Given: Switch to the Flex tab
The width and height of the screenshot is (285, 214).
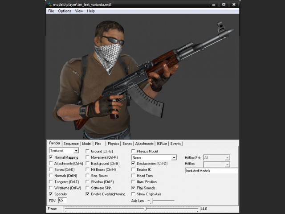Looking at the screenshot, I should click(x=98, y=144).
